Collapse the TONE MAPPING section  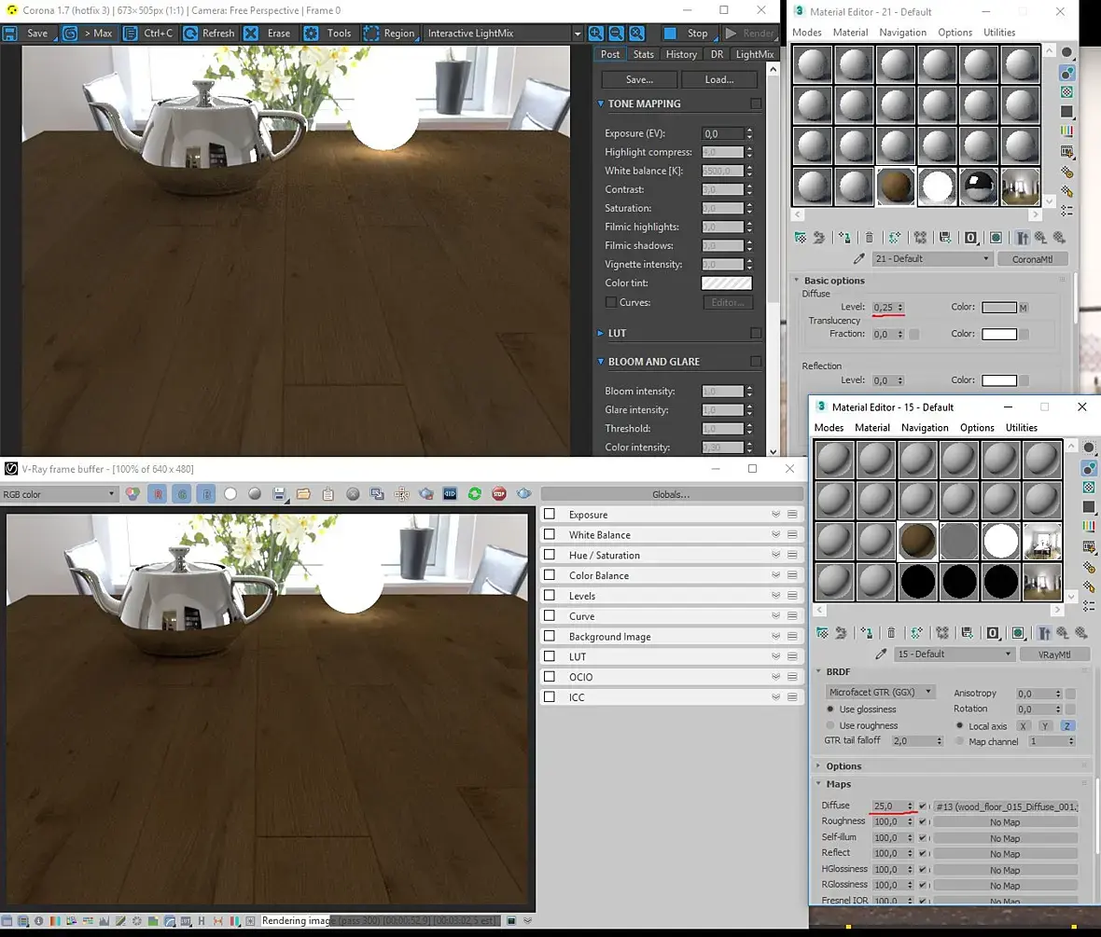pos(600,103)
